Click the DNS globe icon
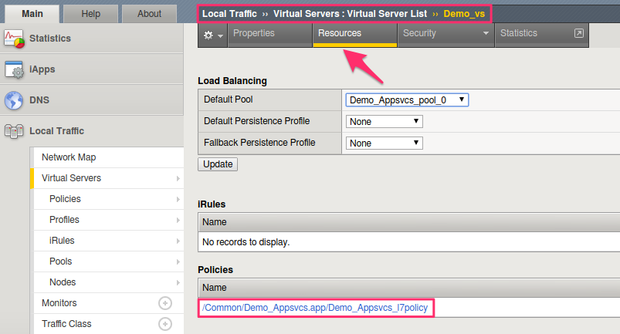 point(14,100)
